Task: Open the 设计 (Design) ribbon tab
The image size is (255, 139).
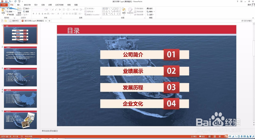Action: 36,5
